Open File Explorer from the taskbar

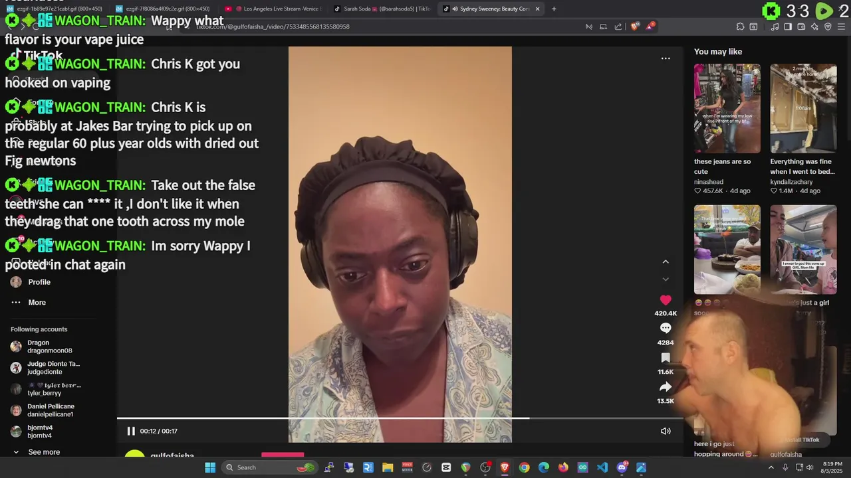tap(388, 467)
